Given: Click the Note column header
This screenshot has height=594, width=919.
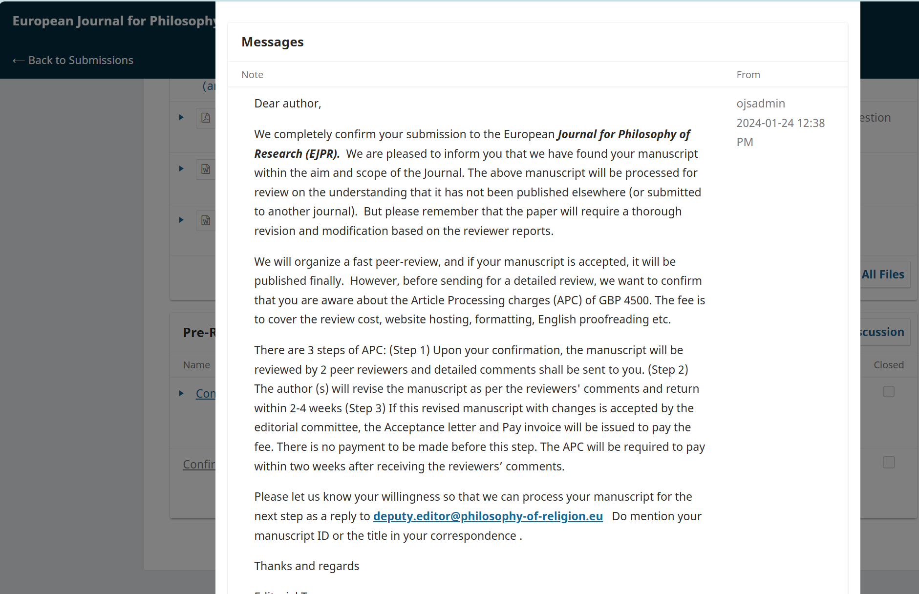Looking at the screenshot, I should 252,75.
